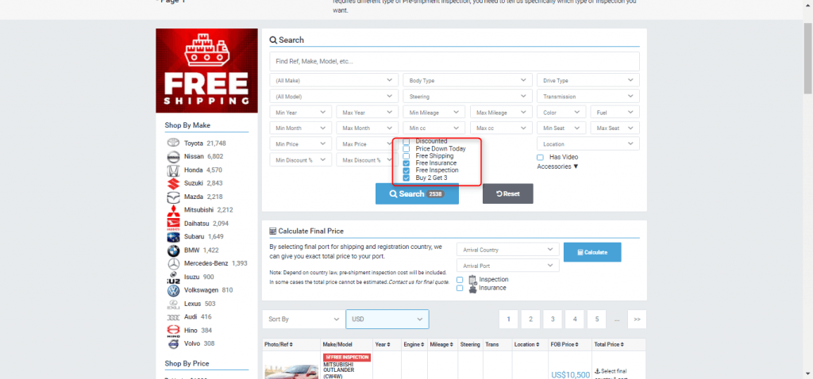Image resolution: width=813 pixels, height=379 pixels.
Task: Tick the Discounted checkbox
Action: point(406,141)
